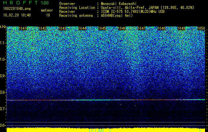Click the 'meteor' count label

[47, 10]
